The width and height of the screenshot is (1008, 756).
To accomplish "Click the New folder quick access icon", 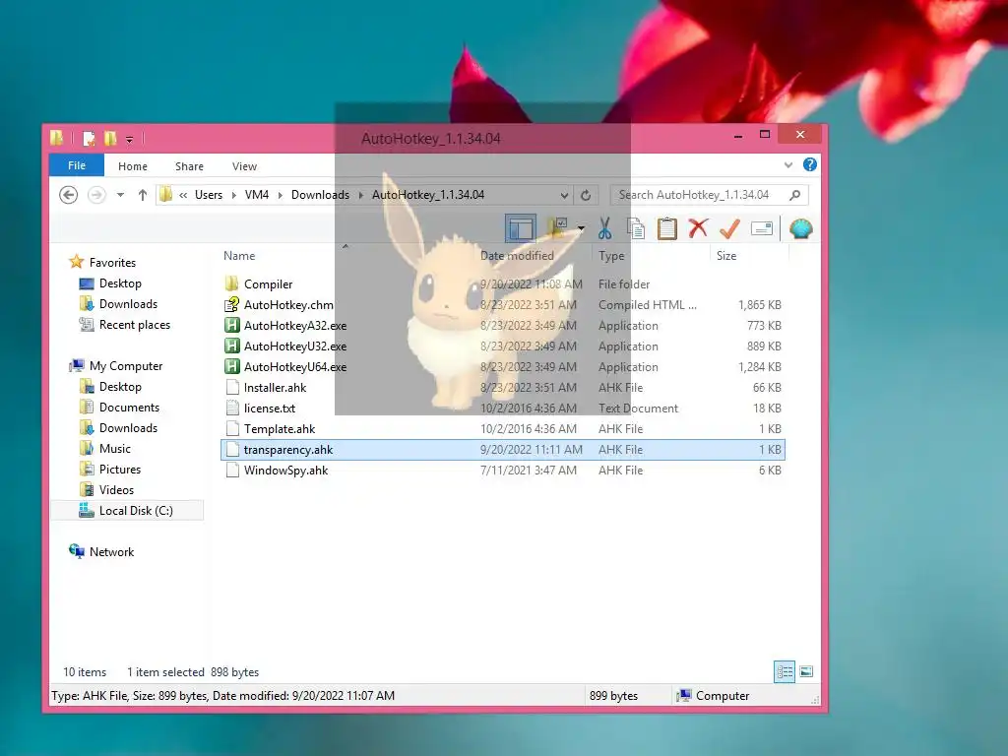I will (x=110, y=138).
